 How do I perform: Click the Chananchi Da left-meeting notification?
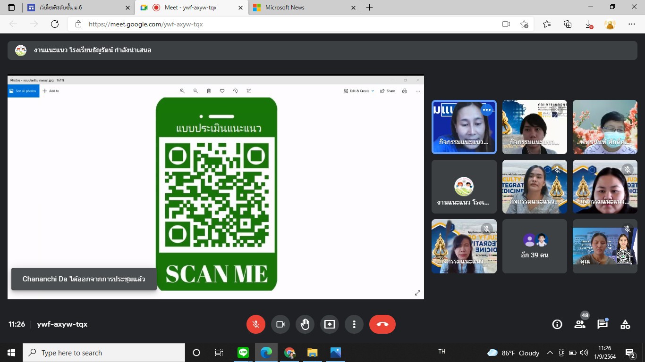pyautogui.click(x=84, y=279)
